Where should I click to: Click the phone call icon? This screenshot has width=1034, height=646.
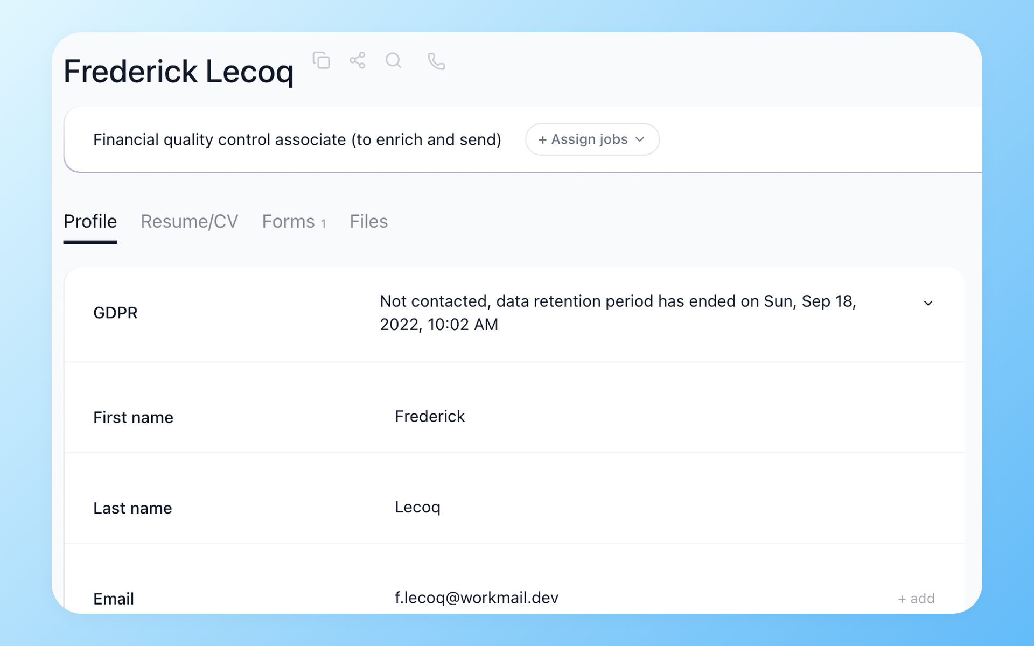(436, 61)
